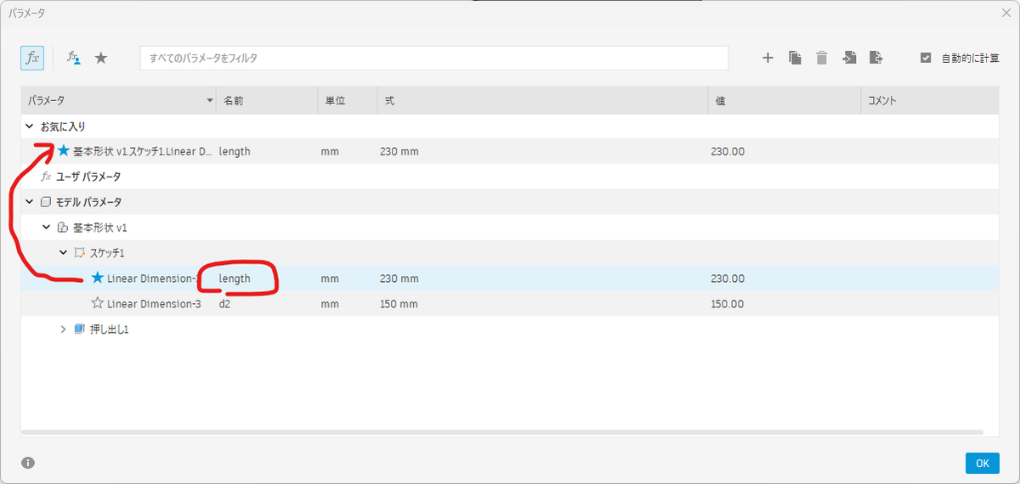This screenshot has height=484, width=1020.
Task: Expand the 押し出し1 node
Action: tap(63, 329)
